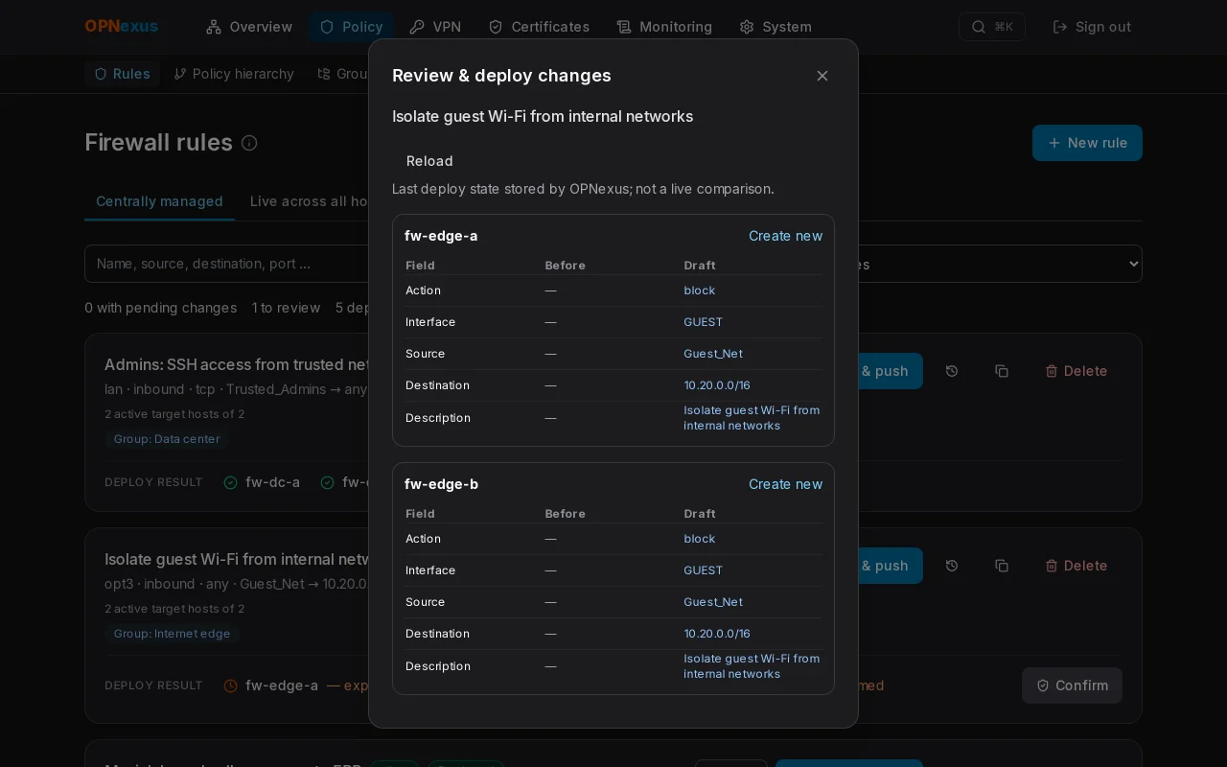
Task: Open the VPN nav item
Action: (435, 27)
